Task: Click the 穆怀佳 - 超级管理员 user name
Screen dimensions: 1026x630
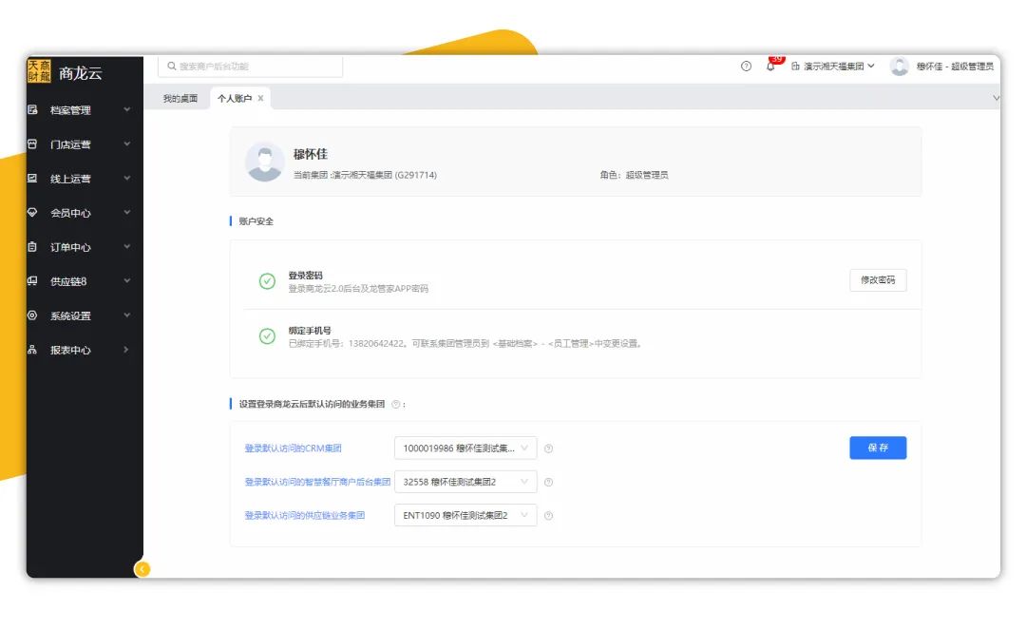Action: click(x=955, y=67)
